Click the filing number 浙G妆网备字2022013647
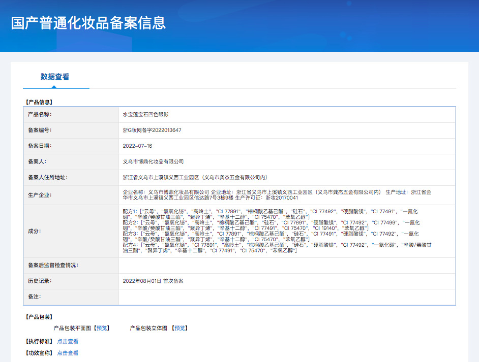Viewport: 479px width, 362px height. pos(152,130)
